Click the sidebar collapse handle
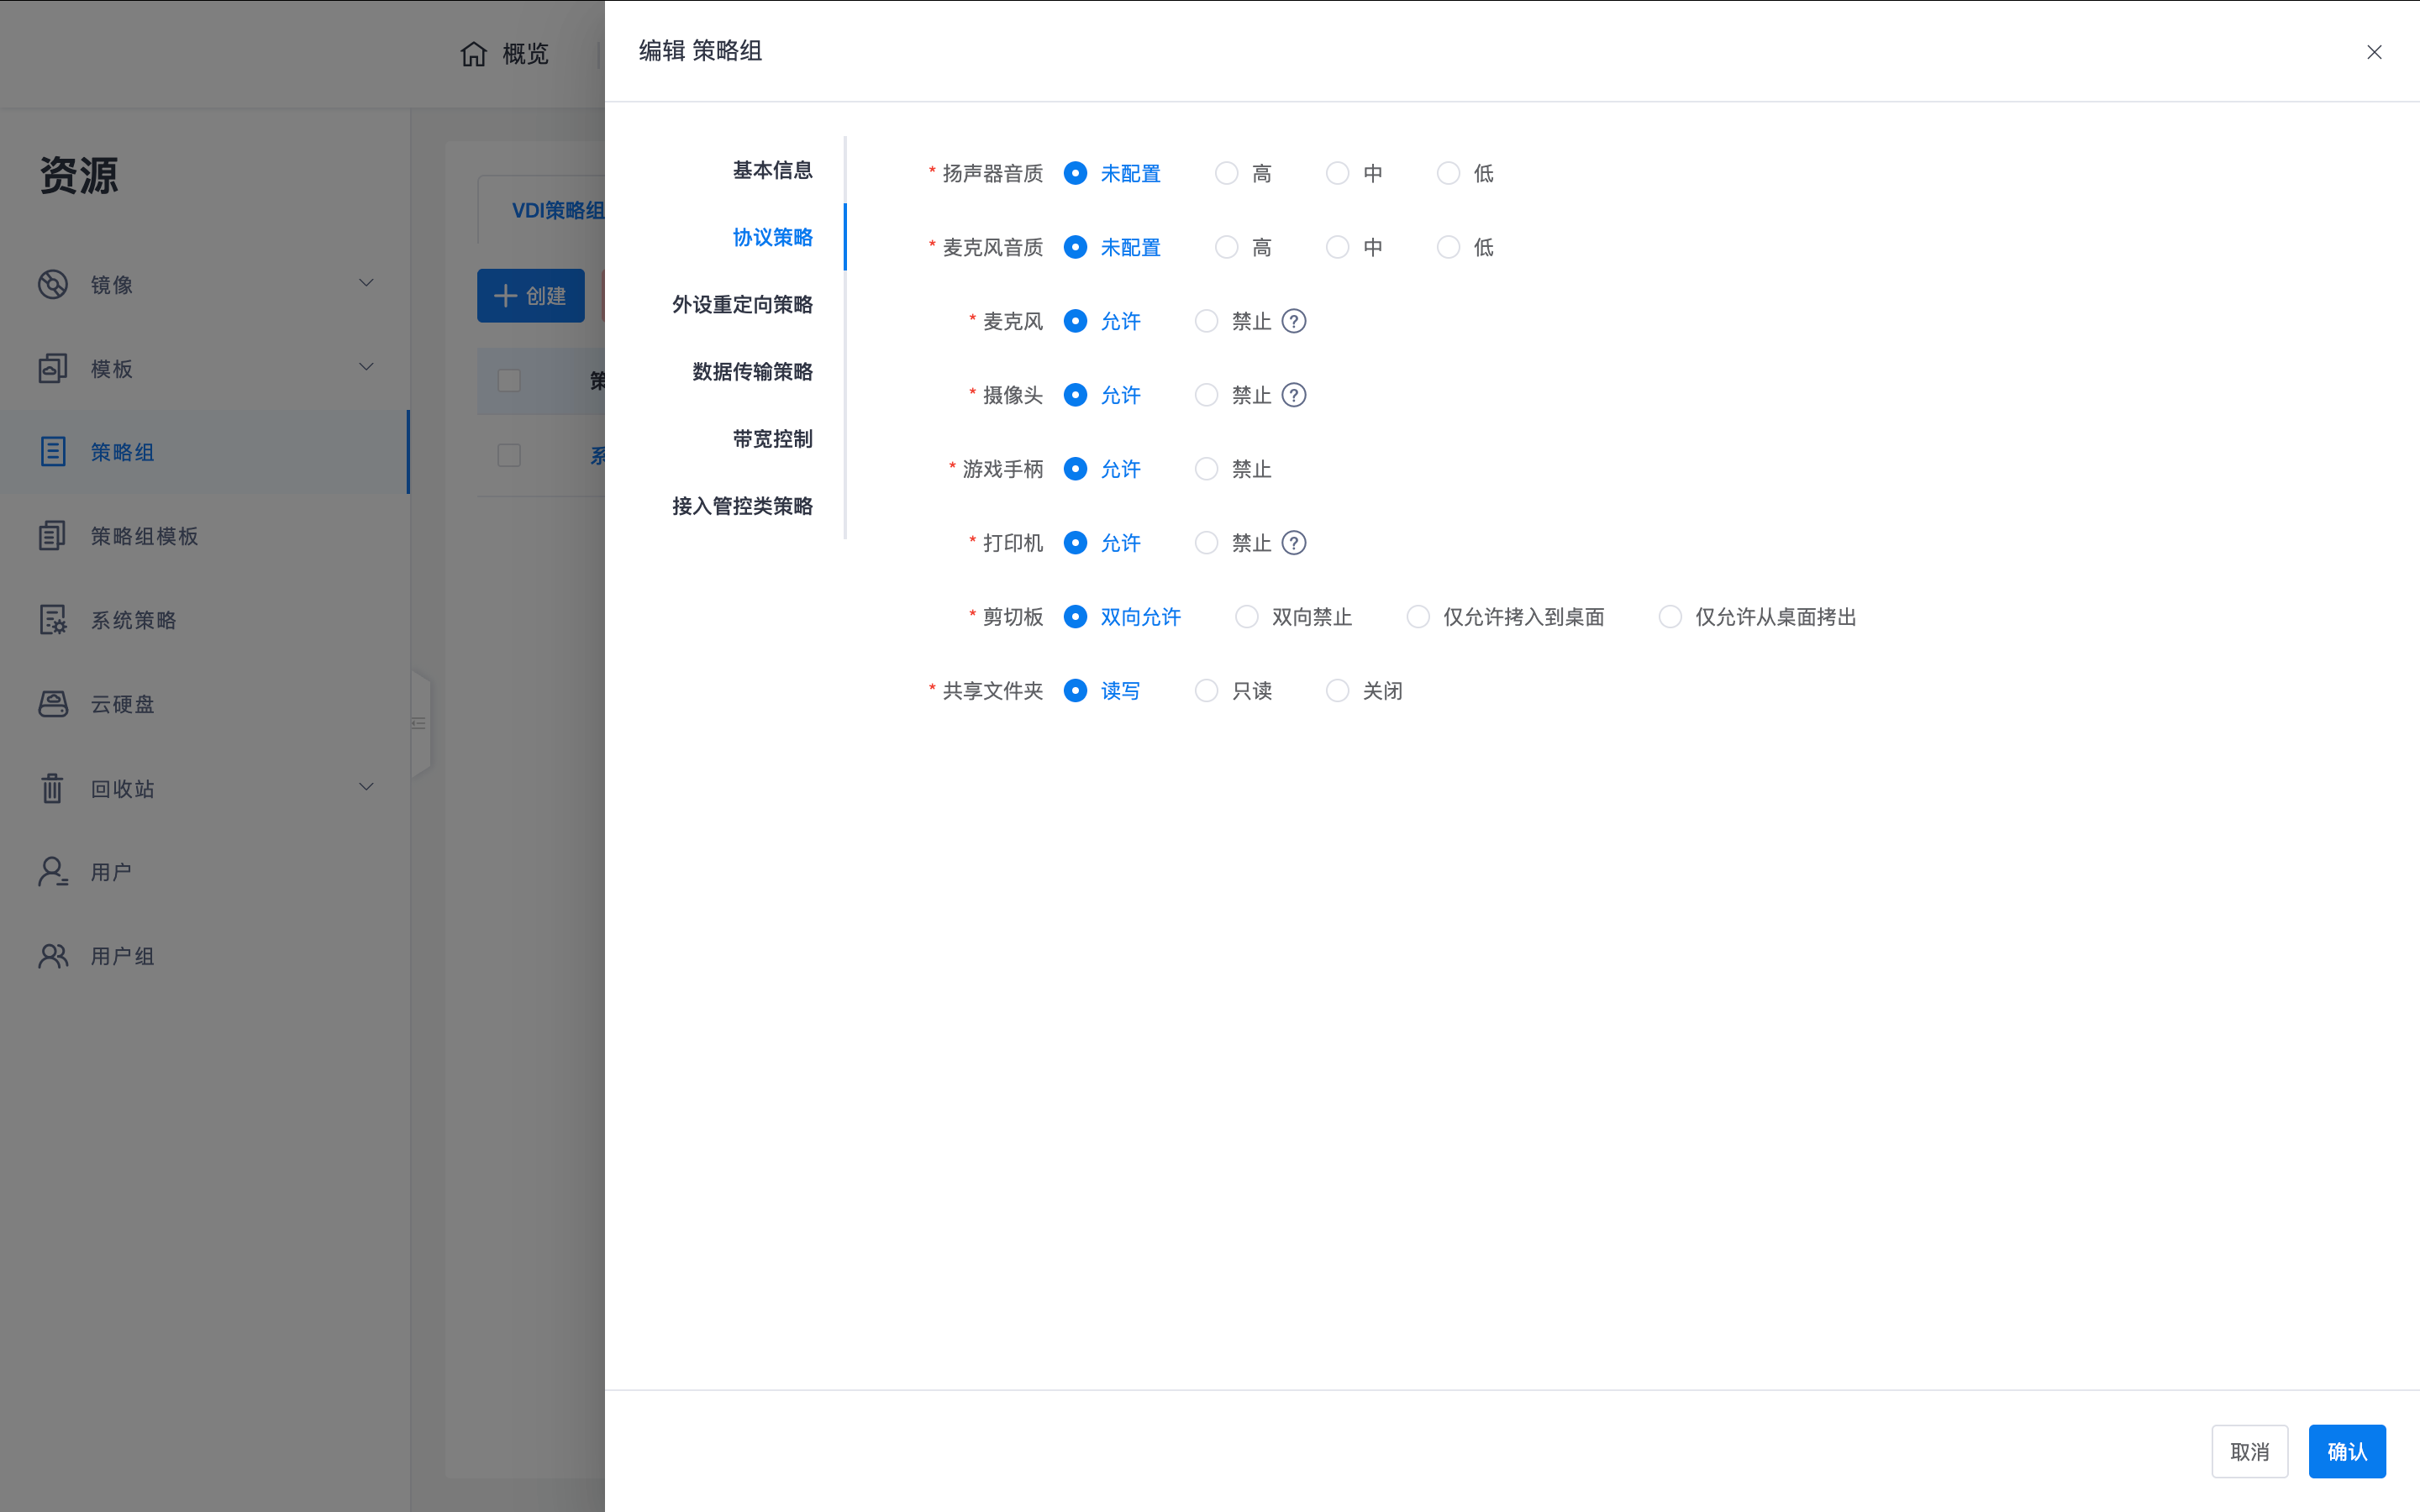This screenshot has width=2420, height=1512. tap(420, 723)
